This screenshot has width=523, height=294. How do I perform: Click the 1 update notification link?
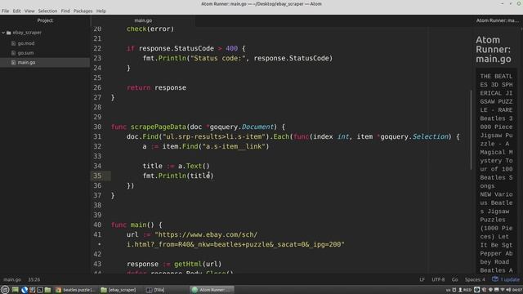[x=510, y=279]
